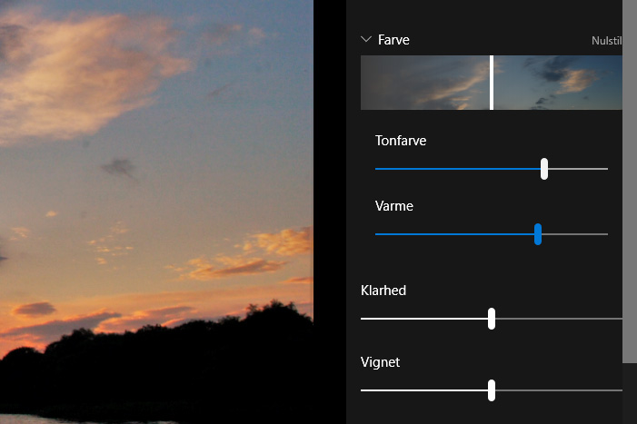Collapse the Farve section chevron

coord(366,40)
